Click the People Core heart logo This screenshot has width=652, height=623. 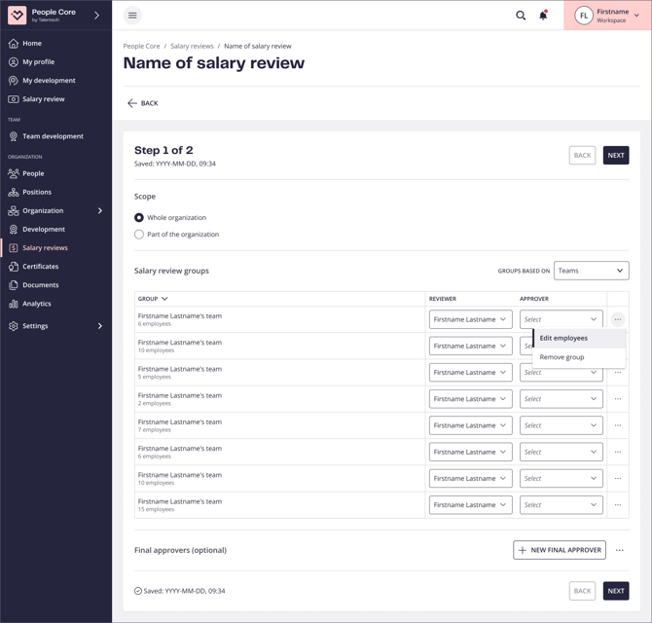tap(17, 16)
